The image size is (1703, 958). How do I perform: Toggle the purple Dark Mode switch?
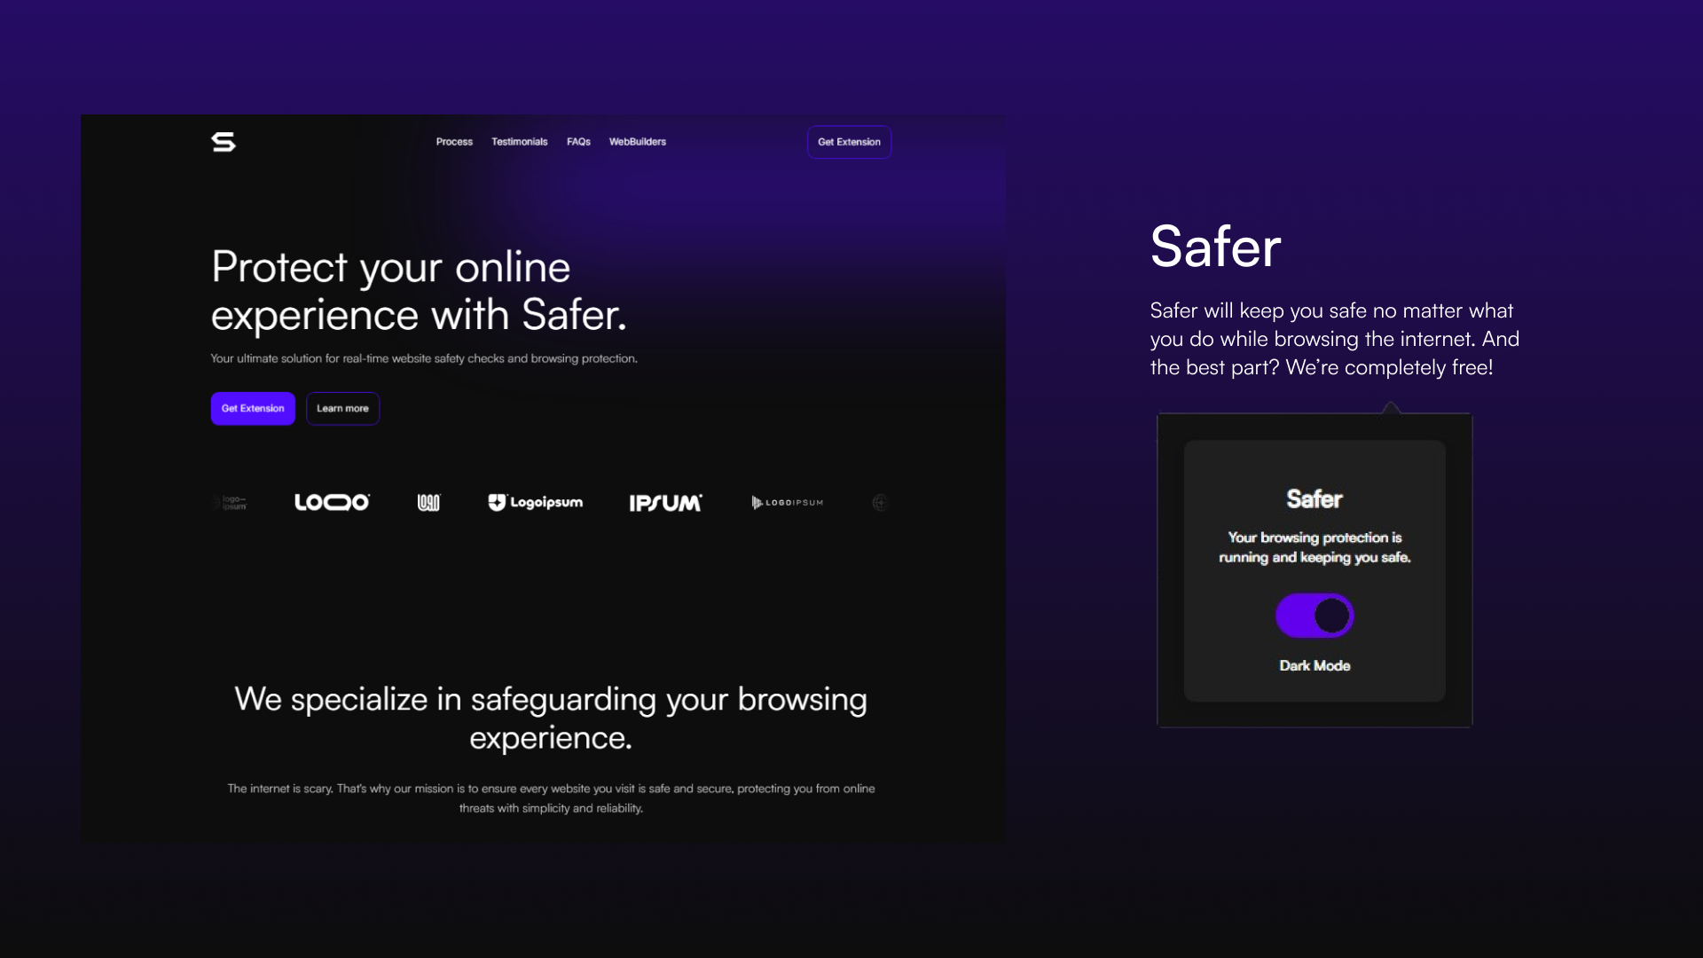[1314, 616]
